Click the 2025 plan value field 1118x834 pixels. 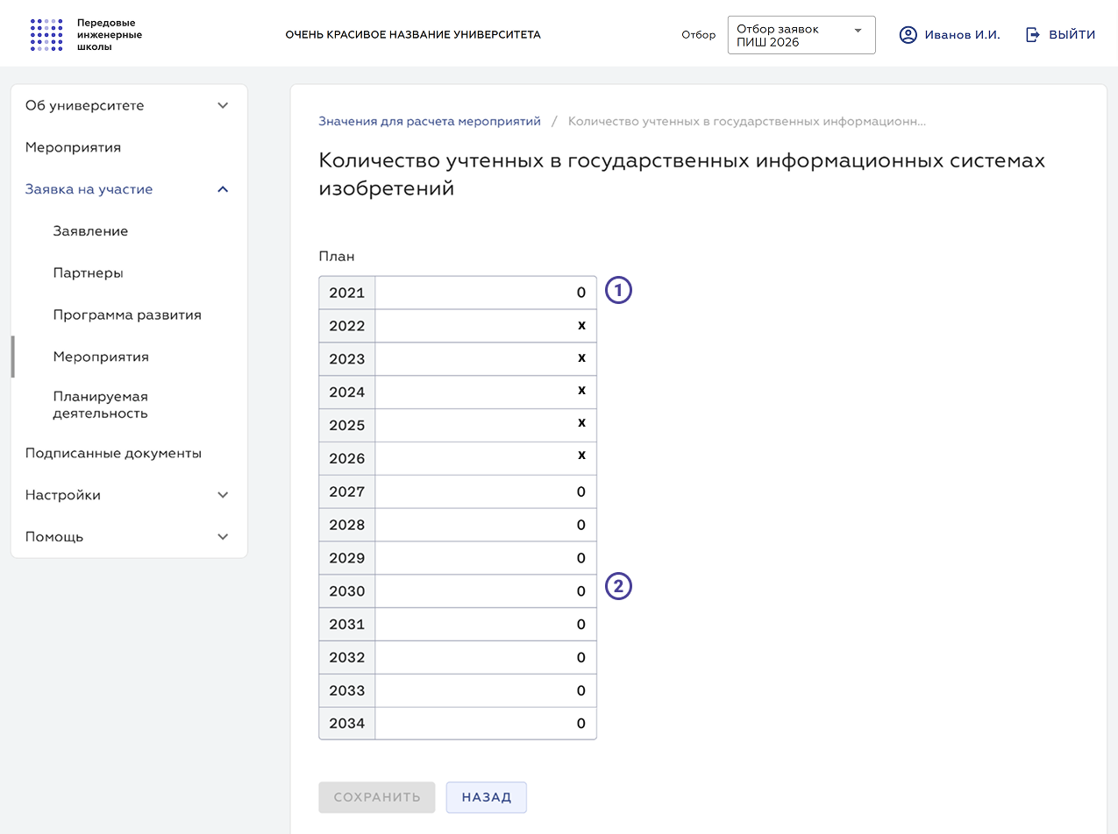[x=486, y=425]
